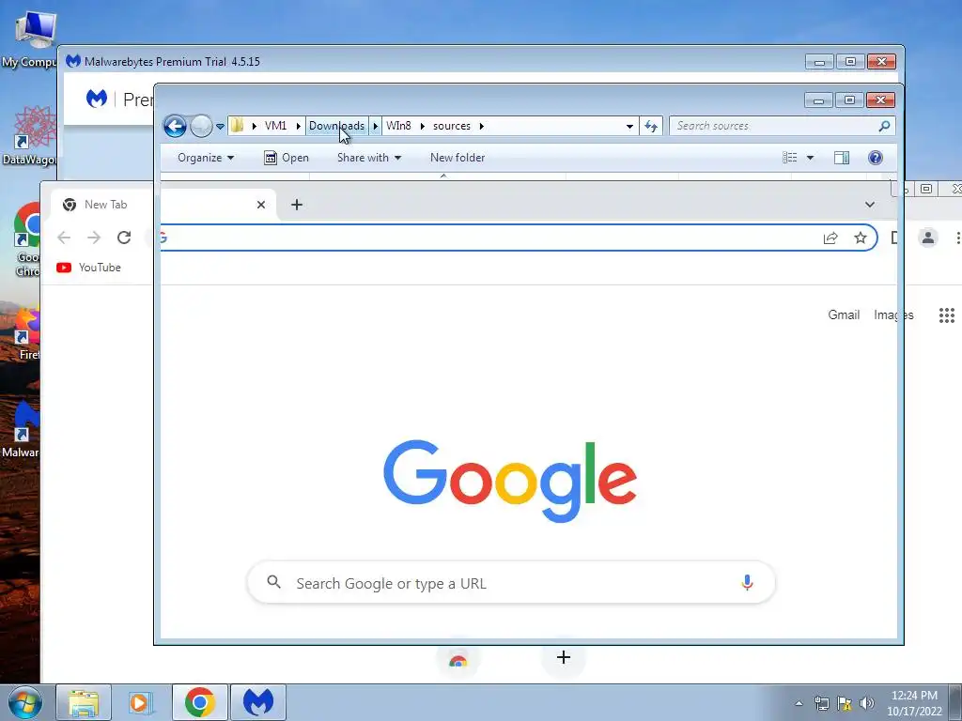Open Explorer help icon
Viewport: 962px width, 721px height.
876,158
